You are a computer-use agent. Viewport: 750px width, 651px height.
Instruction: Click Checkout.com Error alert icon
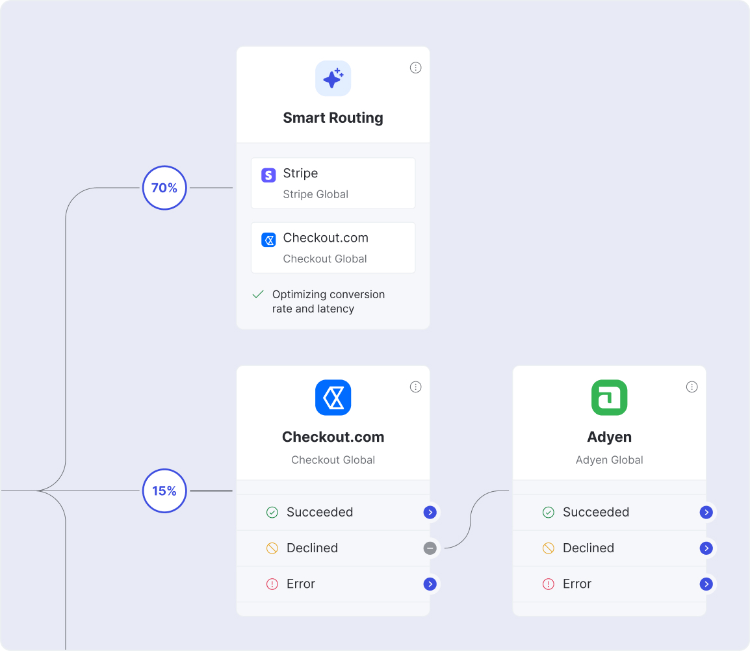click(272, 584)
